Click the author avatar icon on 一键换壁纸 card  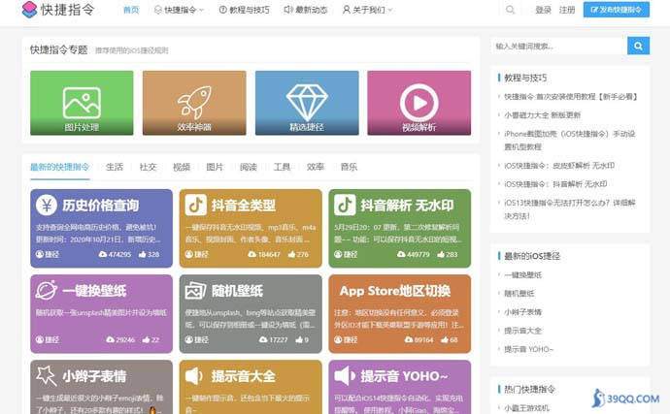pyautogui.click(x=40, y=339)
